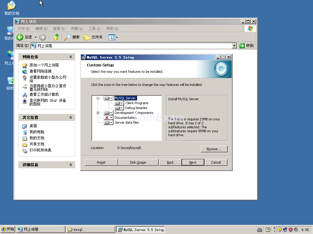Image resolution: width=313 pixels, height=234 pixels.
Task: Open the 帮助 menu
Action: click(112, 29)
